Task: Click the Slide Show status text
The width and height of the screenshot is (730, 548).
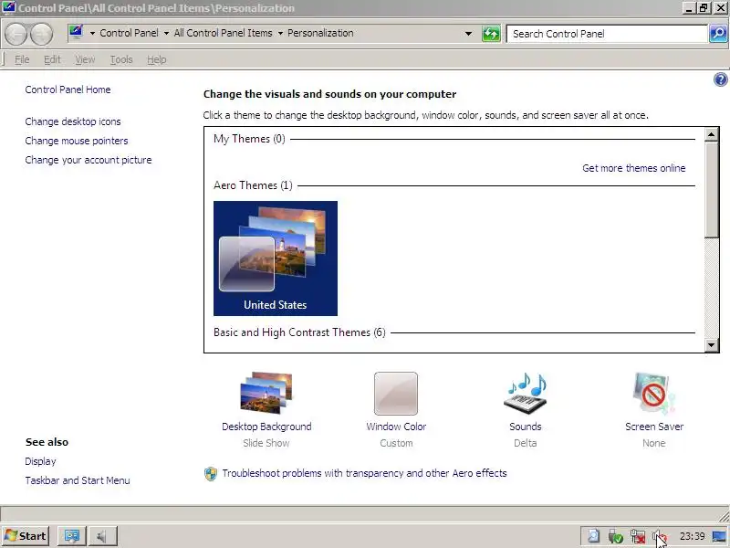Action: tap(266, 443)
